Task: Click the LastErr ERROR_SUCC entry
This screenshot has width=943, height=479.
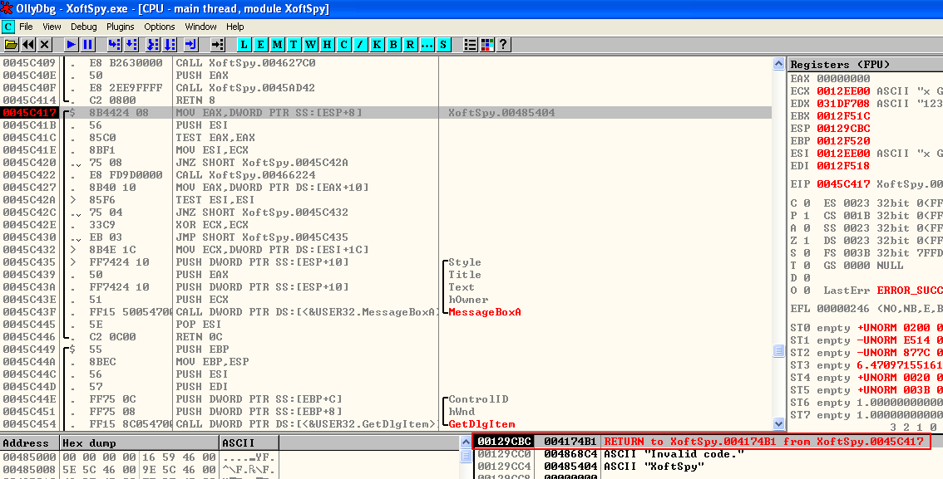Action: point(883,290)
